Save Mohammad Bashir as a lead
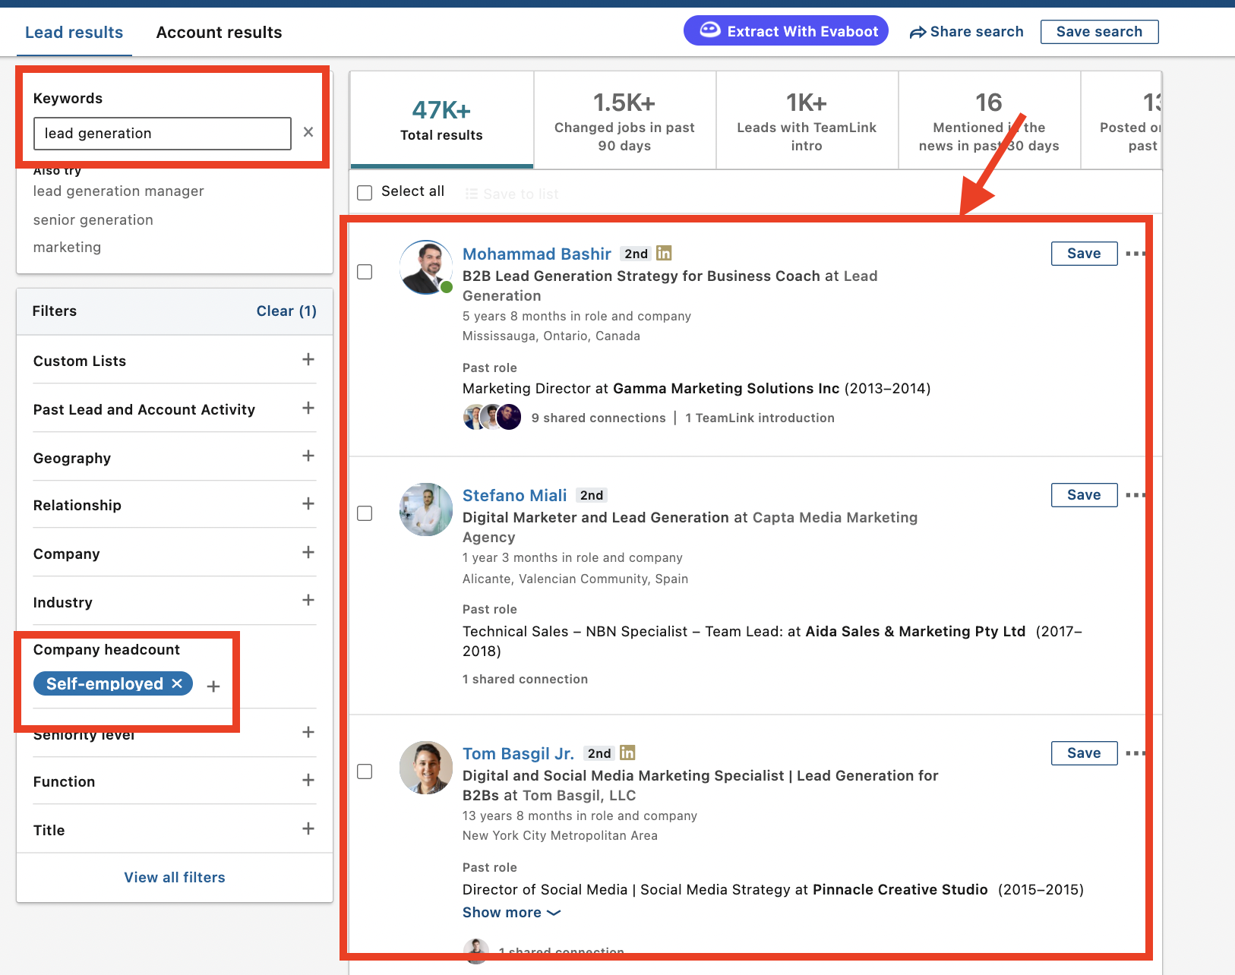This screenshot has width=1235, height=975. 1084,254
